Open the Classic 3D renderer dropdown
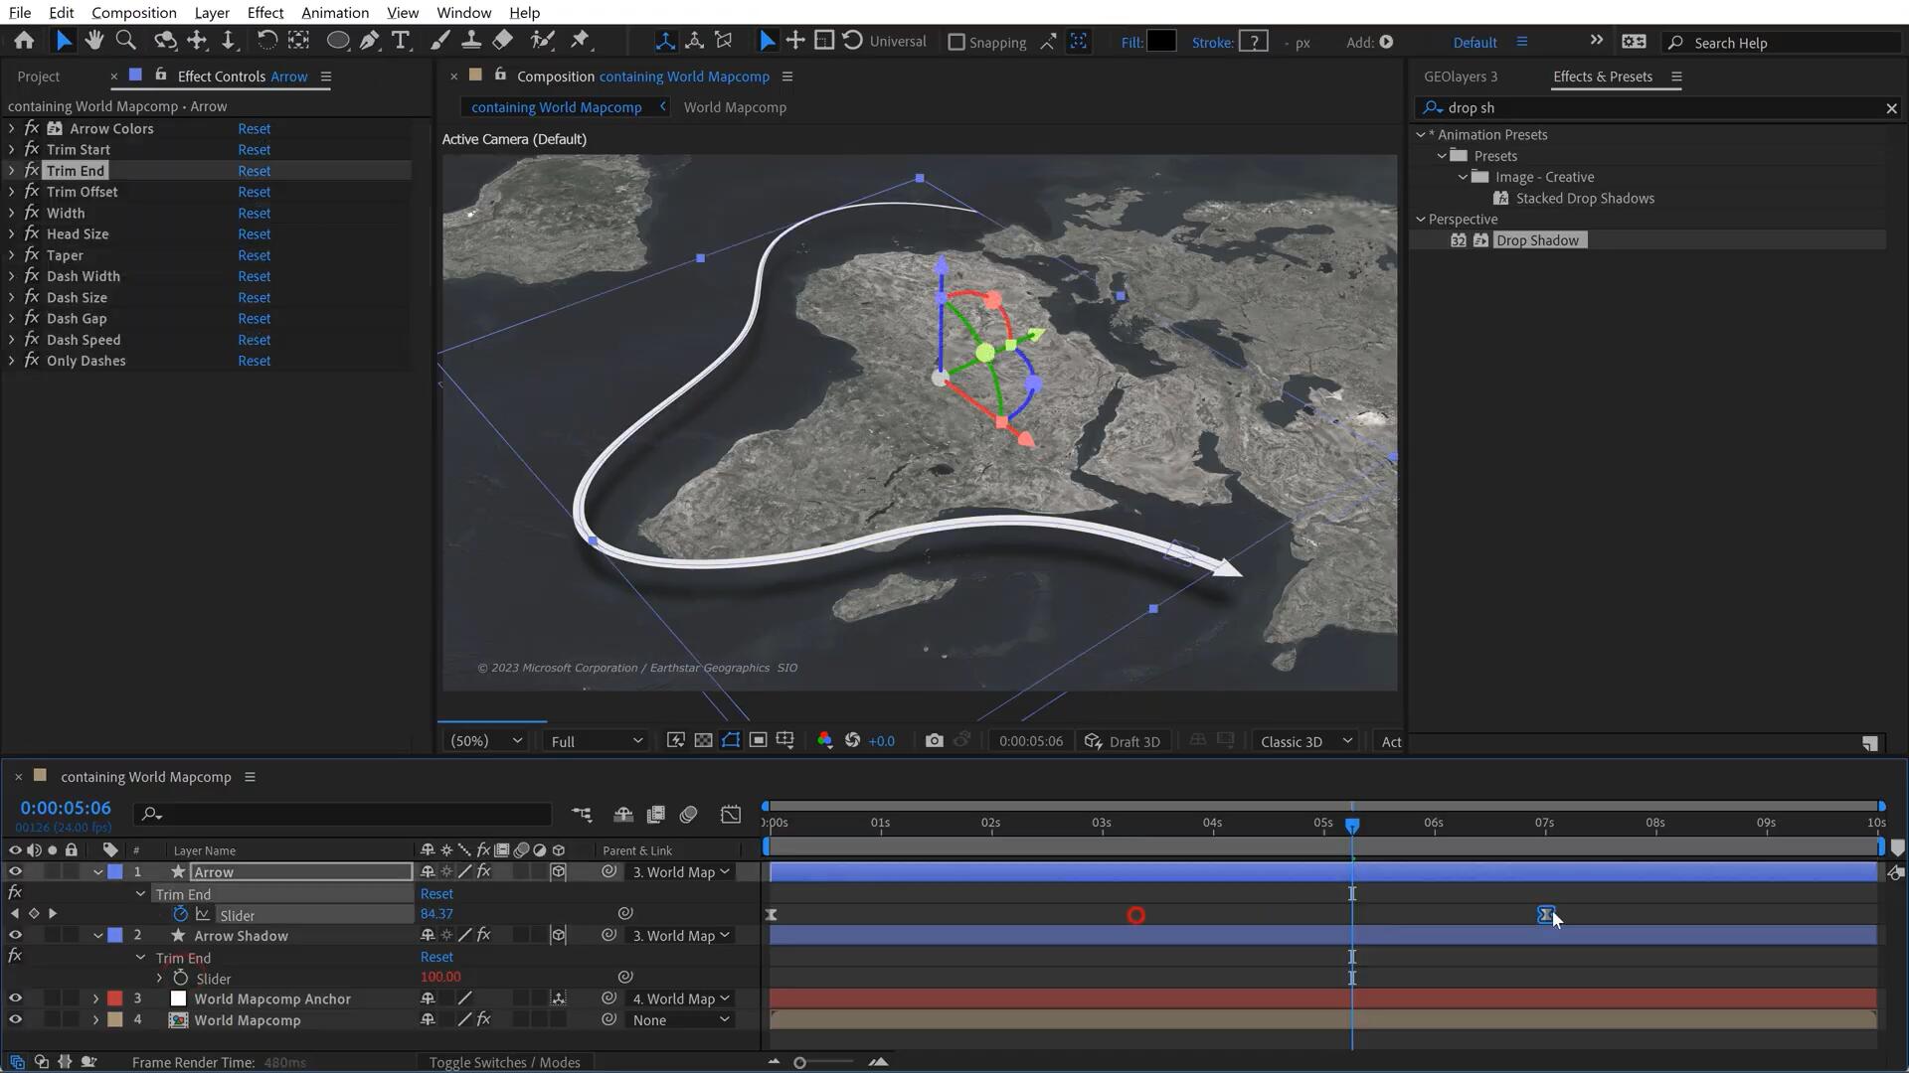This screenshot has height=1073, width=1909. pyautogui.click(x=1305, y=741)
